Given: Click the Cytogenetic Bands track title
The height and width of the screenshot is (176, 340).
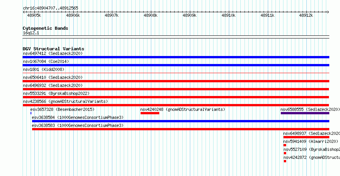Looking at the screenshot, I should (45, 28).
